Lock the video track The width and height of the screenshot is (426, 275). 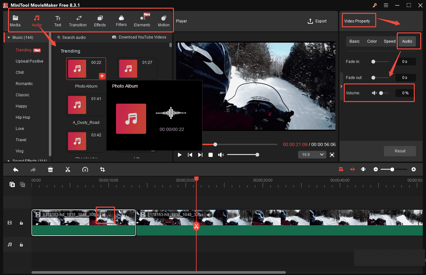click(21, 222)
